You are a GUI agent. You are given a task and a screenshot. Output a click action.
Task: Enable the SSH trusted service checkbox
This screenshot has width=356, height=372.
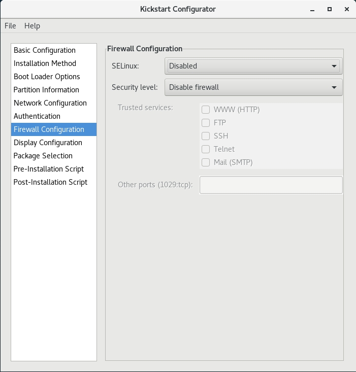click(206, 136)
